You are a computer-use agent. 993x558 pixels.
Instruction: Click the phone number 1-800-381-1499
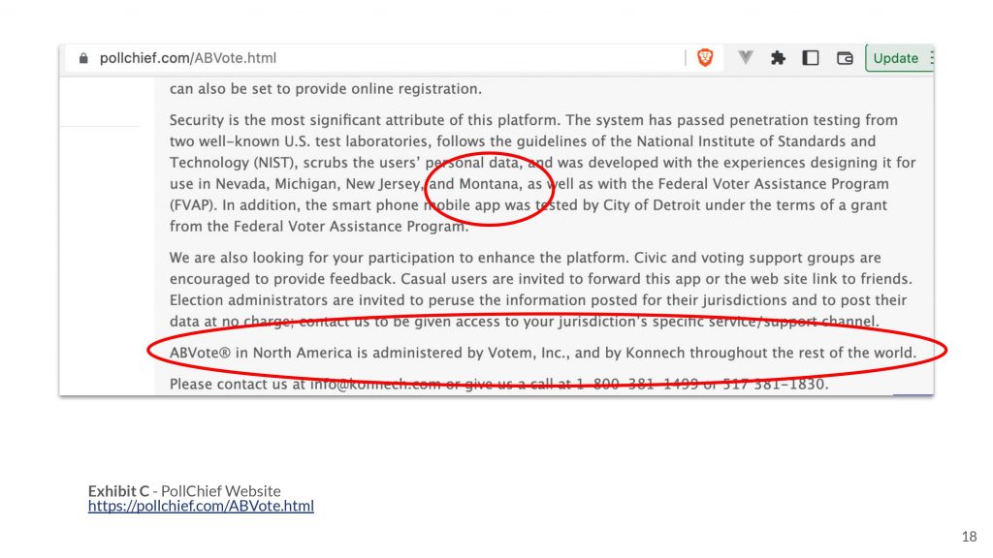(637, 384)
